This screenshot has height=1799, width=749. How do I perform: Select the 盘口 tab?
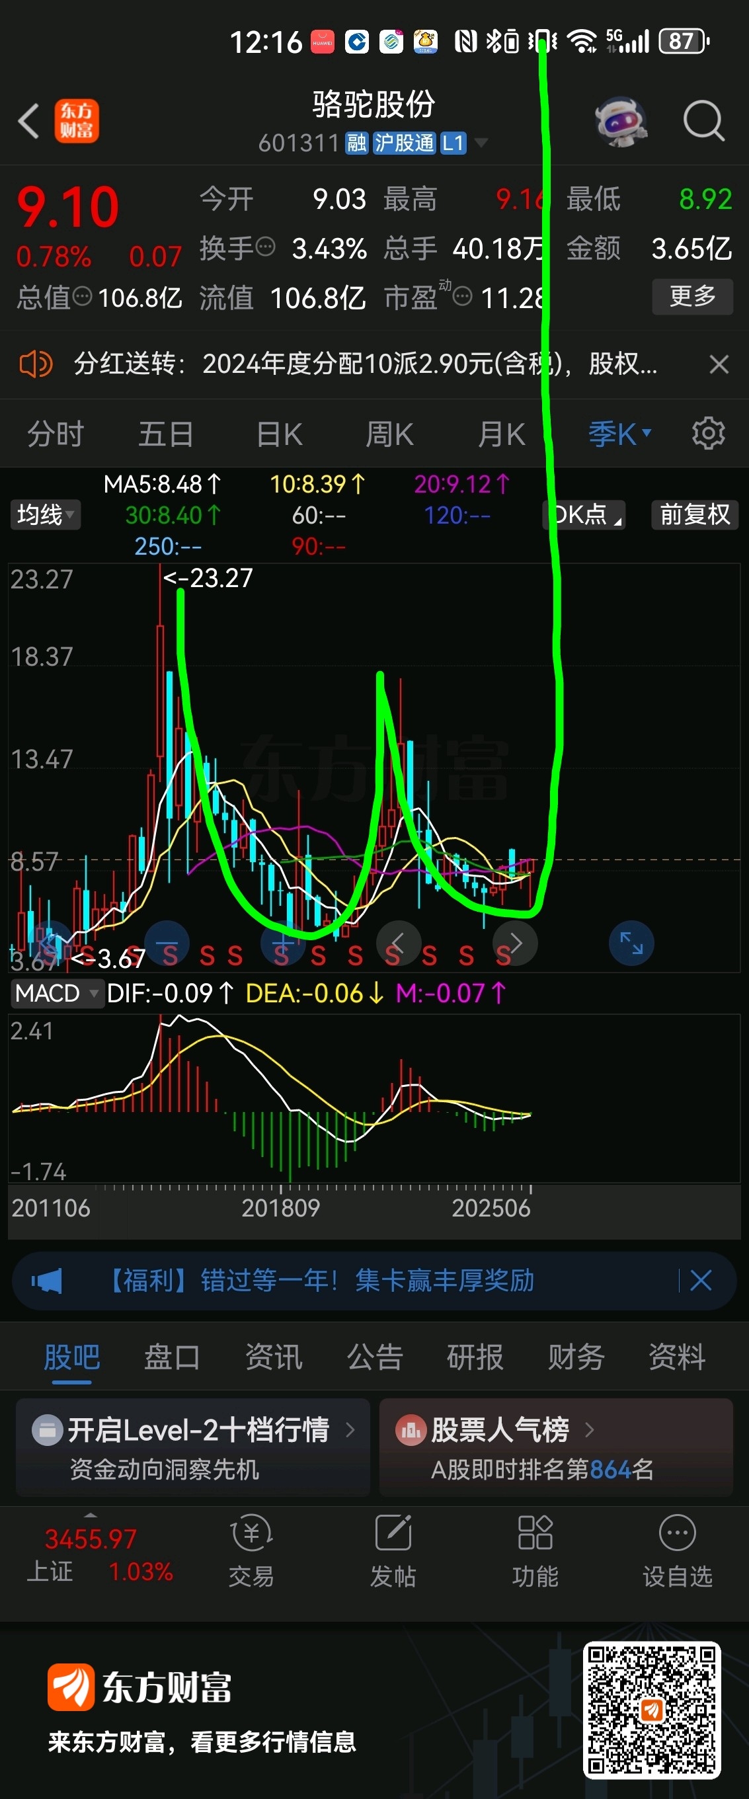pos(172,1357)
